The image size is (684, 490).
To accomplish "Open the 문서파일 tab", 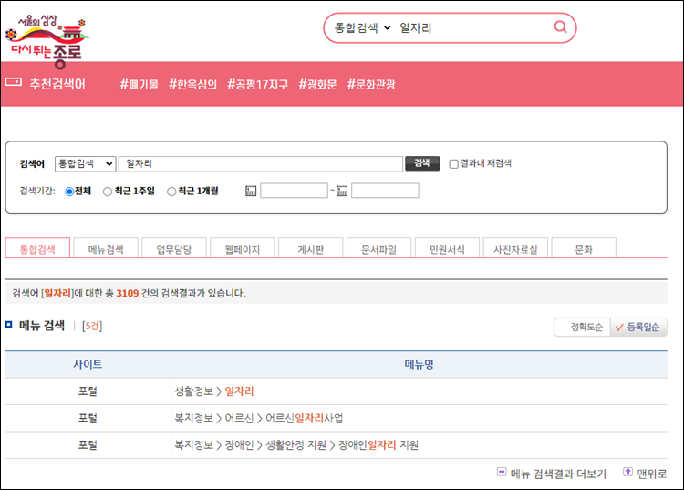I will coord(379,249).
